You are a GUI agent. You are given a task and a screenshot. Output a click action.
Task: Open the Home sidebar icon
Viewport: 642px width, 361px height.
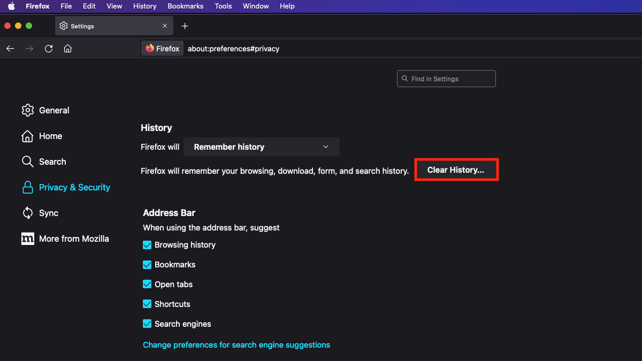click(x=28, y=136)
